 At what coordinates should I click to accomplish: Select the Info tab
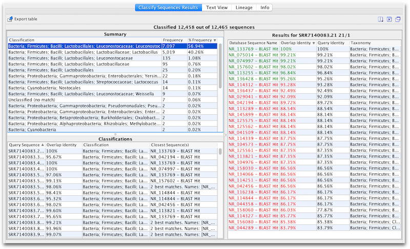click(264, 8)
